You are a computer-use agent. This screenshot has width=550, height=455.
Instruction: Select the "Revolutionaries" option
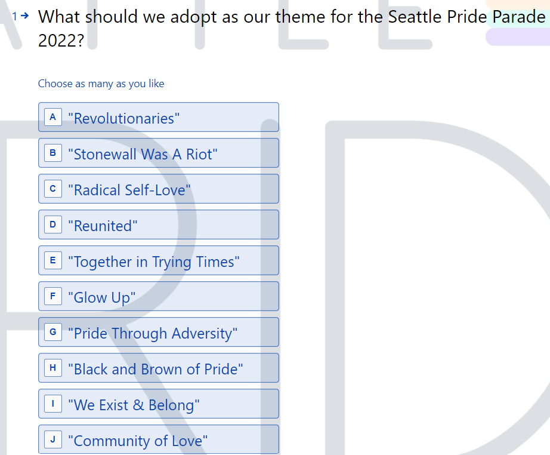pos(159,117)
